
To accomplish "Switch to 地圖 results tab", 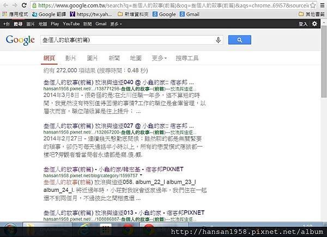I will click(x=136, y=58).
